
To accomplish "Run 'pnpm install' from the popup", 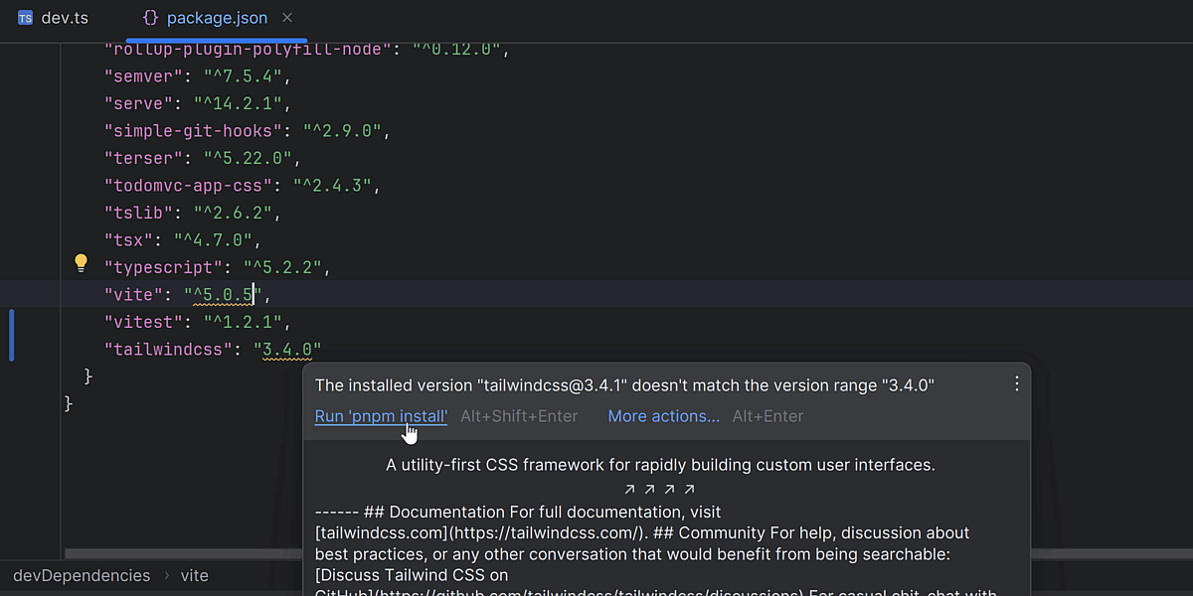I will pyautogui.click(x=381, y=416).
